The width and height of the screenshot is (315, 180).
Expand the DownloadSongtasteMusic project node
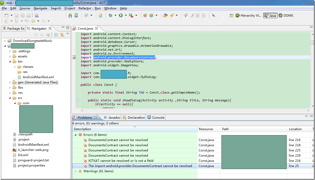click(5, 41)
